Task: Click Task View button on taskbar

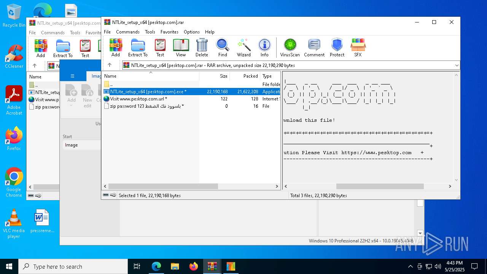Action: tap(137, 266)
